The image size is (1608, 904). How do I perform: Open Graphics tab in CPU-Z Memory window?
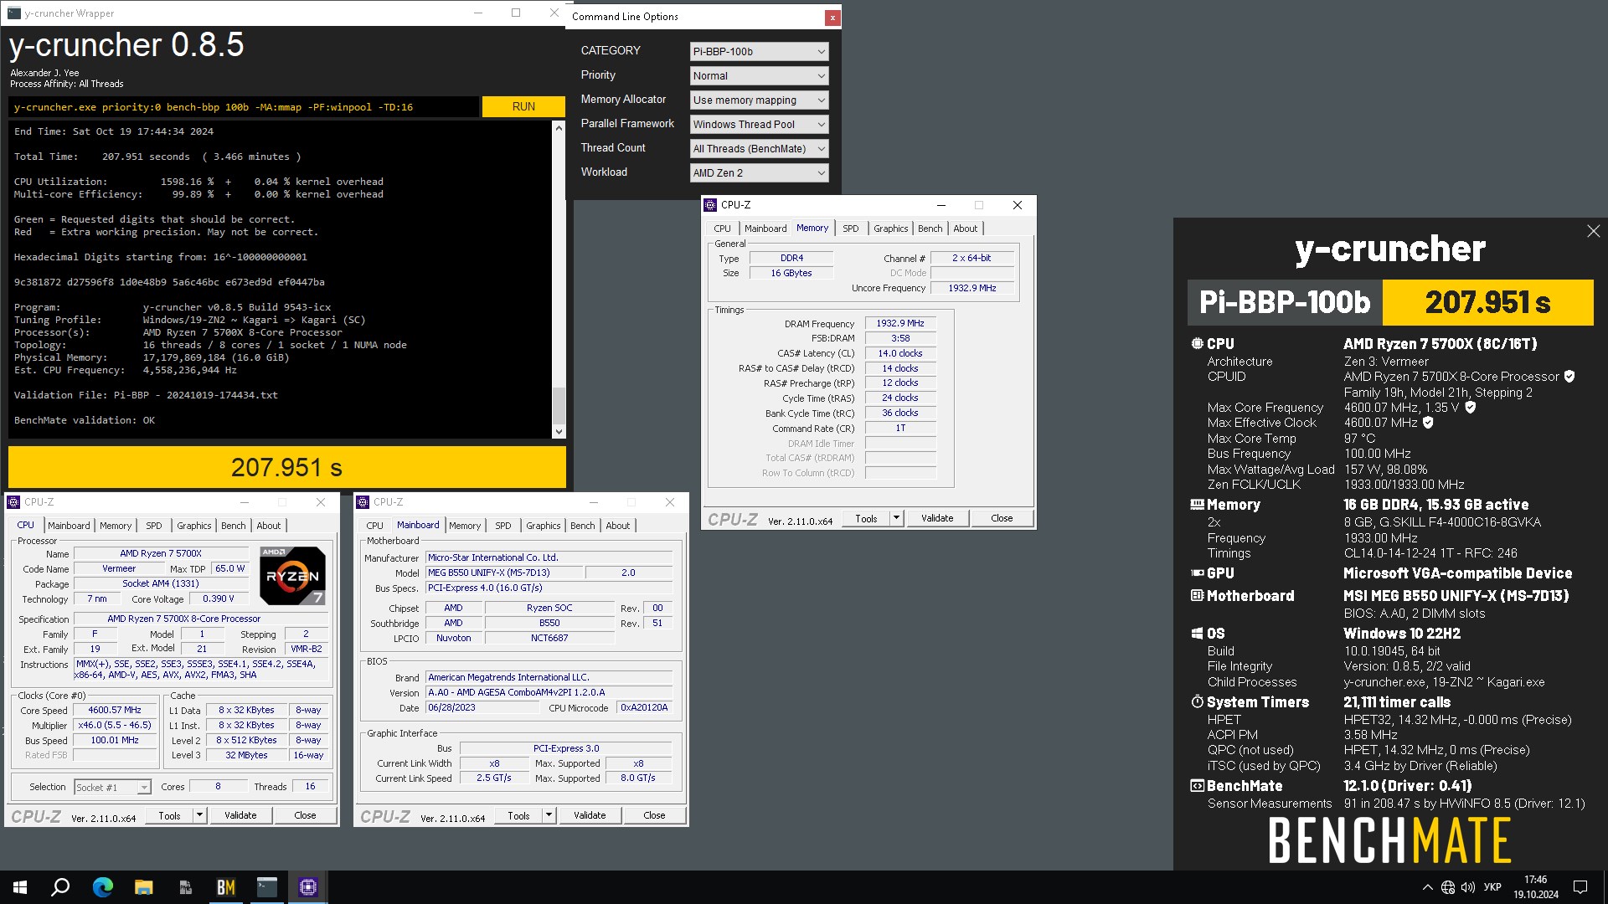(890, 229)
